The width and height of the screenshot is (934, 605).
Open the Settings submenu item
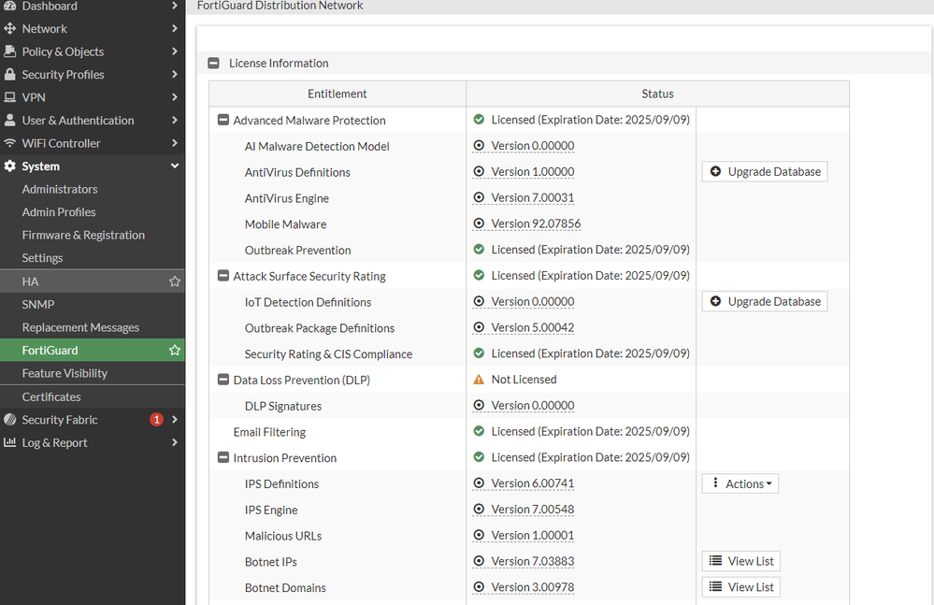[42, 258]
